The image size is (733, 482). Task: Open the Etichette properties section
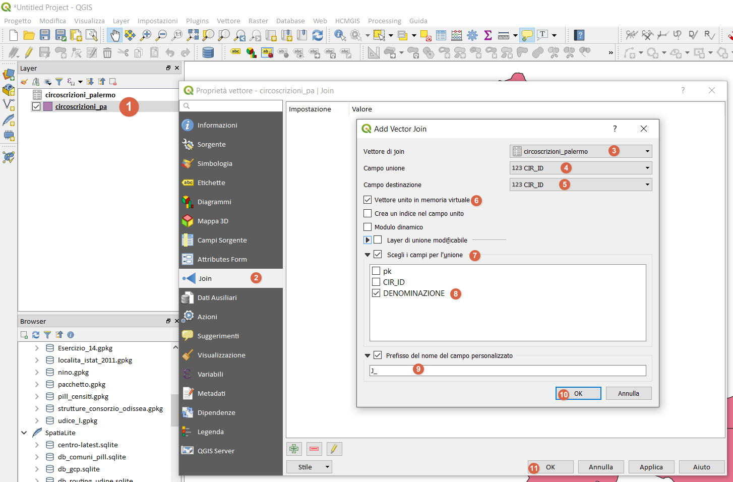211,183
